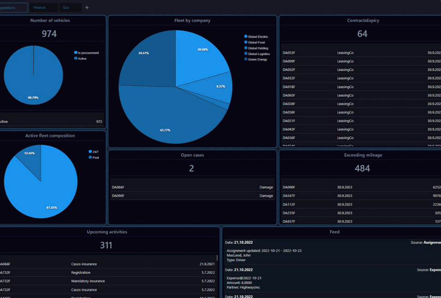Switch to the Finance tab
441x298 pixels.
tap(40, 7)
